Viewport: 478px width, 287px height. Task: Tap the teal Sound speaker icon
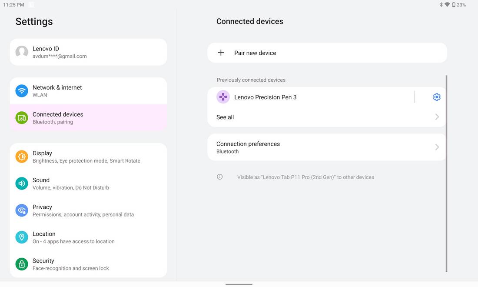(22, 184)
